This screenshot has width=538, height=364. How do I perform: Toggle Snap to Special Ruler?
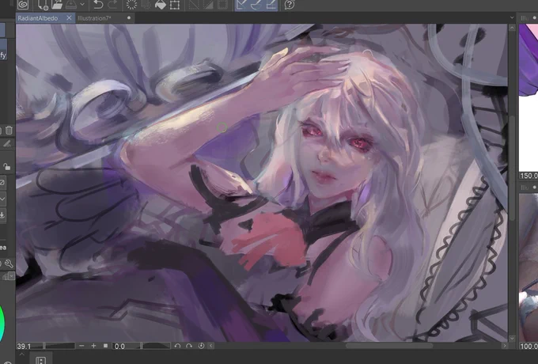256,5
